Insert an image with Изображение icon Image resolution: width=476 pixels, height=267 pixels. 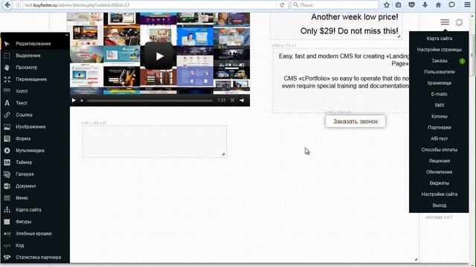pyautogui.click(x=7, y=127)
